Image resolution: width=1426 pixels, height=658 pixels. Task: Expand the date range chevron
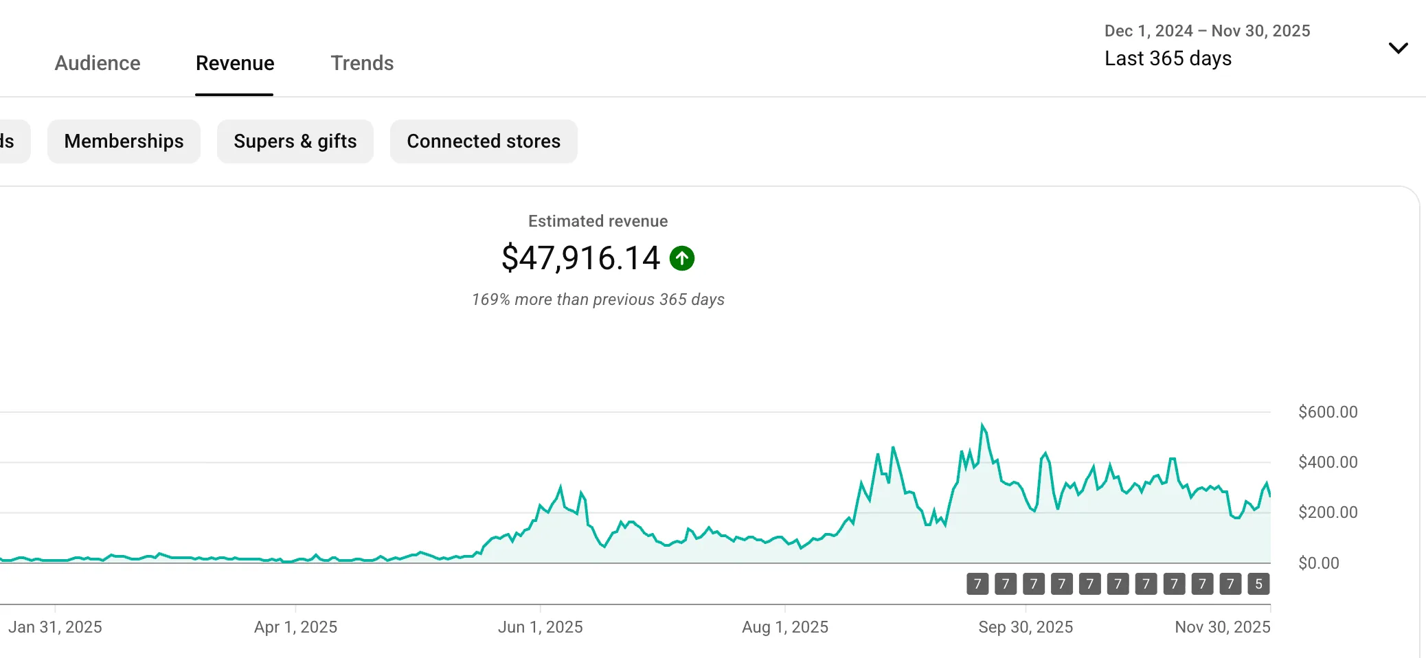(x=1399, y=48)
